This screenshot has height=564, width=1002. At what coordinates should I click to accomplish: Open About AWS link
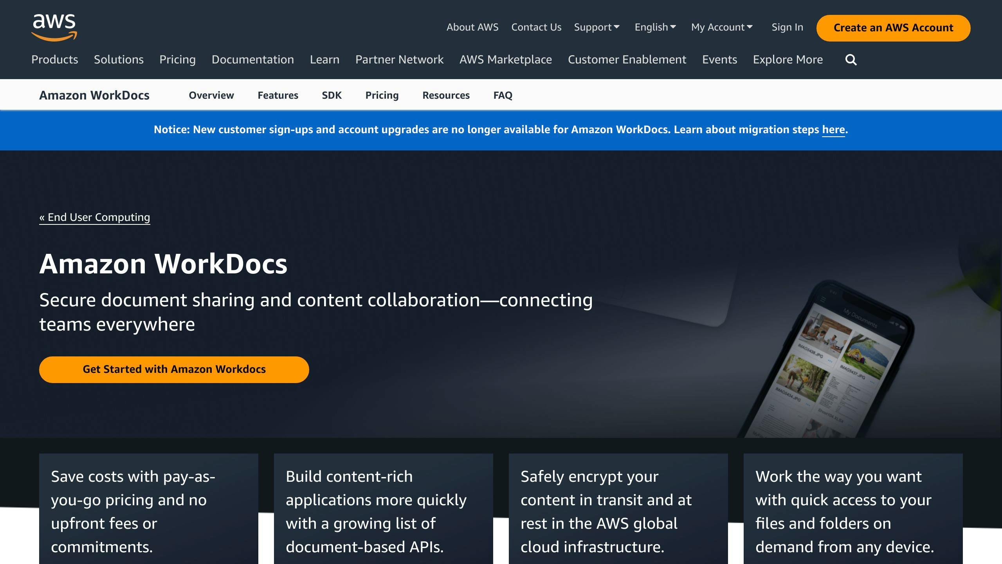(472, 27)
